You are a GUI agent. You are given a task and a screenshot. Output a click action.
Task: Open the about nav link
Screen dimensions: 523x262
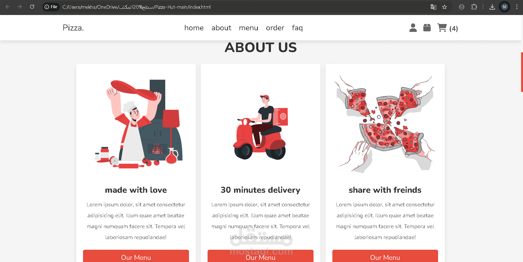pyautogui.click(x=221, y=28)
